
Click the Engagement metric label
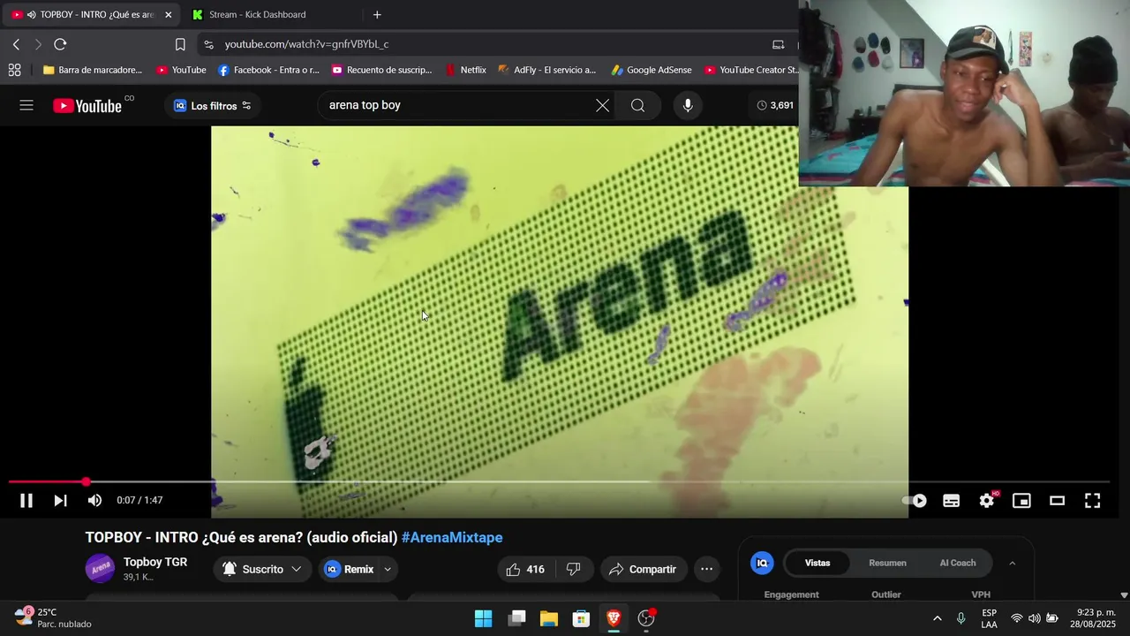click(792, 594)
